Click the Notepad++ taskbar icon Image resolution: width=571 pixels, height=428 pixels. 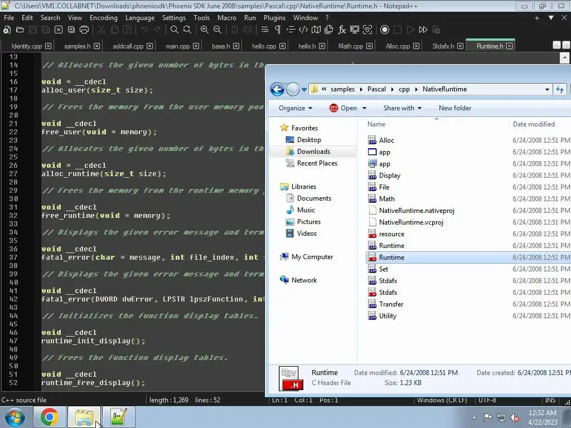(x=118, y=417)
